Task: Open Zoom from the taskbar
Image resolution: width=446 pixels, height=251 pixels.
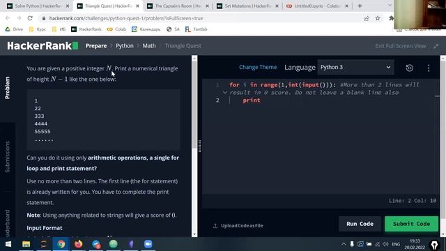Action: [x=148, y=244]
